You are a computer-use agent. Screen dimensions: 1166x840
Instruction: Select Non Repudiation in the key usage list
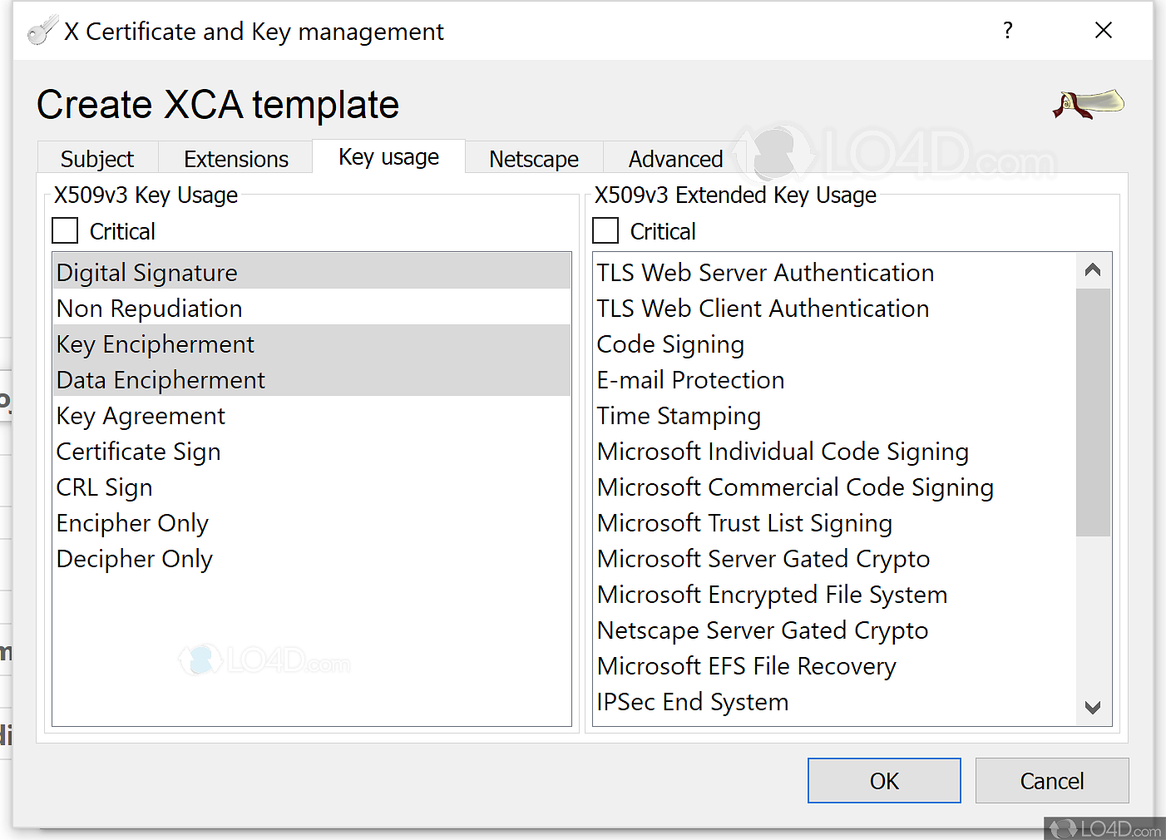149,308
